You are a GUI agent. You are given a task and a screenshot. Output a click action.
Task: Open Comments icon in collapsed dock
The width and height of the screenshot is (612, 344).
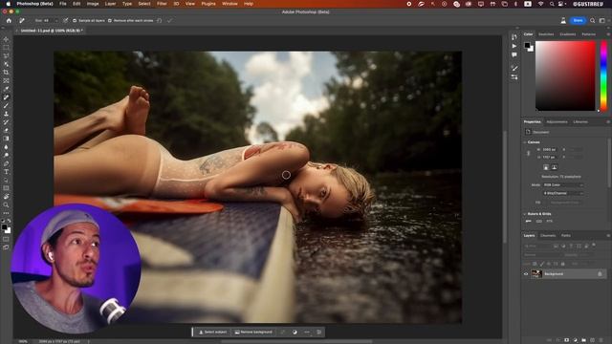(514, 55)
